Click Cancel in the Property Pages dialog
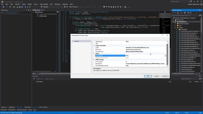 pos(156,76)
